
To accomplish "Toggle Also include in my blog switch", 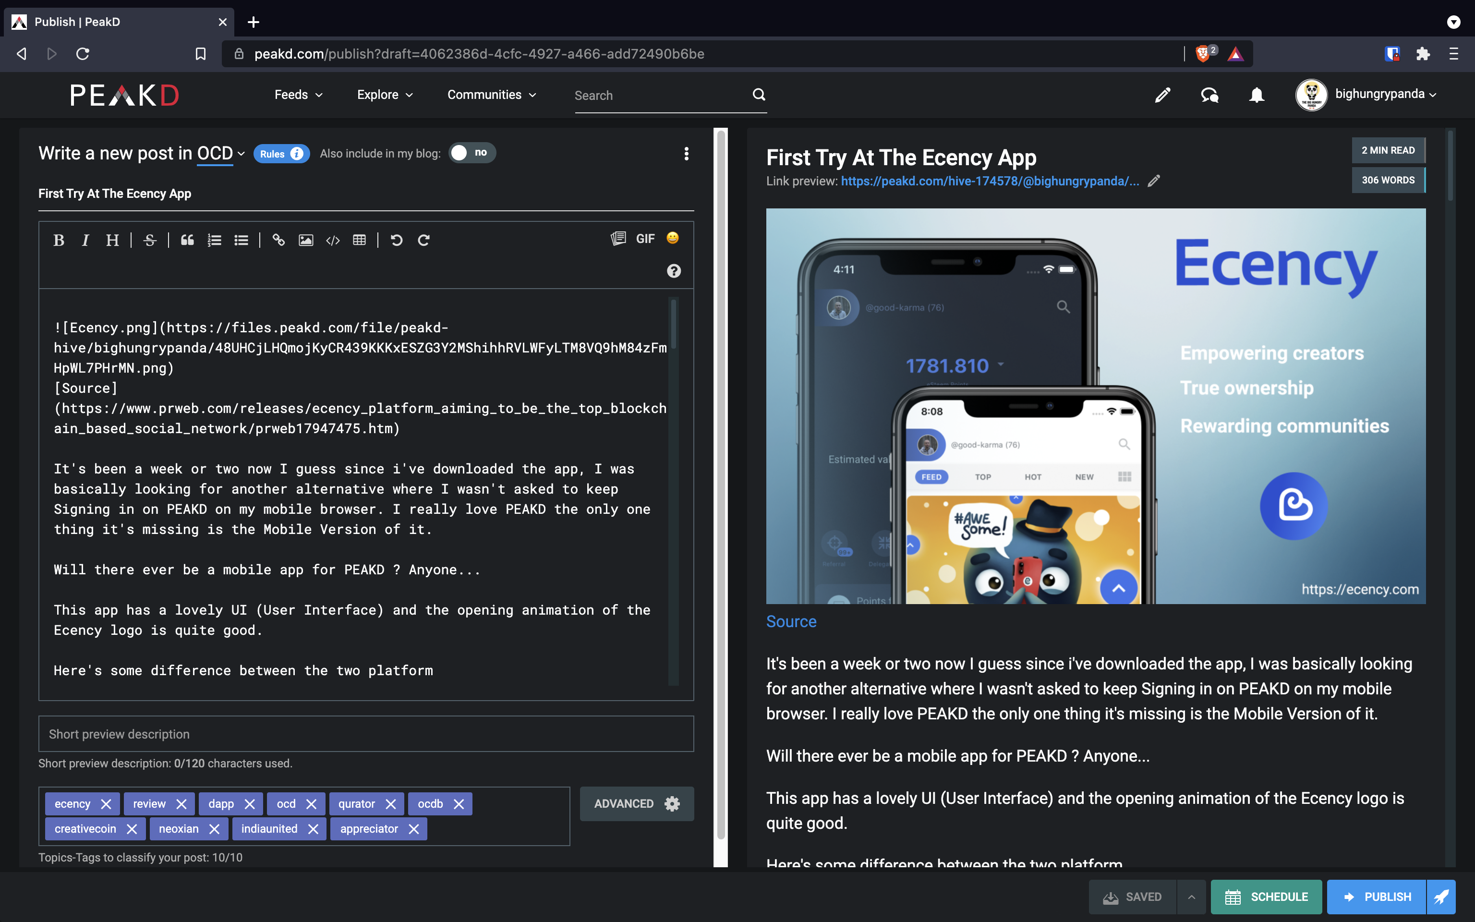I will 472,152.
